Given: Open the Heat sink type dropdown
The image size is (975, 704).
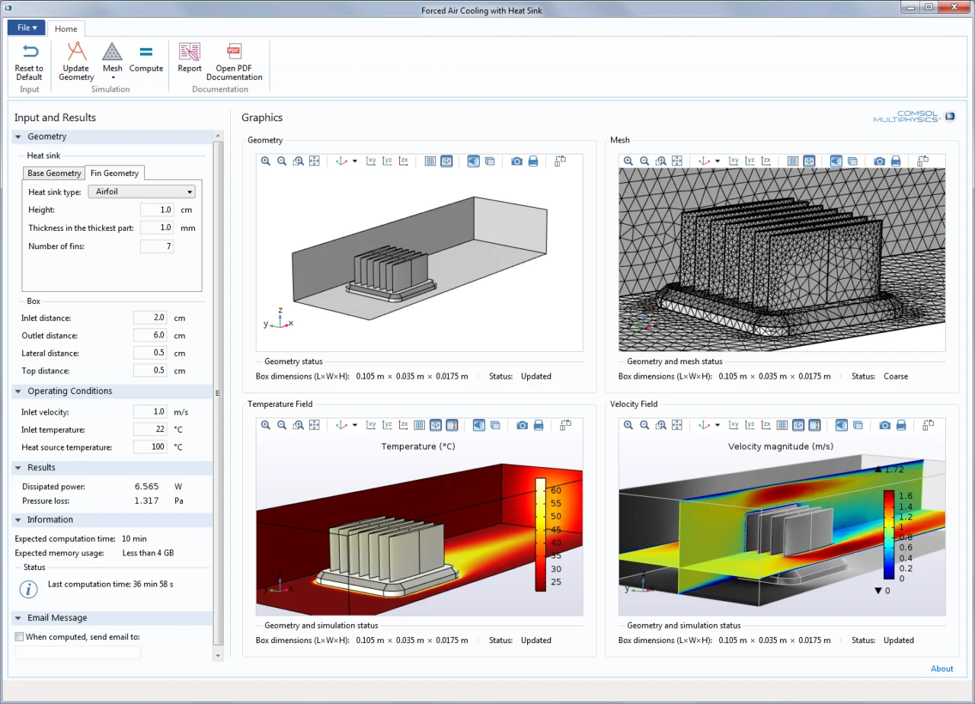Looking at the screenshot, I should pyautogui.click(x=142, y=192).
